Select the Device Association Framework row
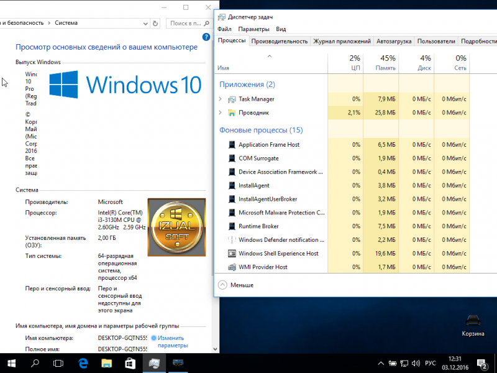 (x=342, y=172)
